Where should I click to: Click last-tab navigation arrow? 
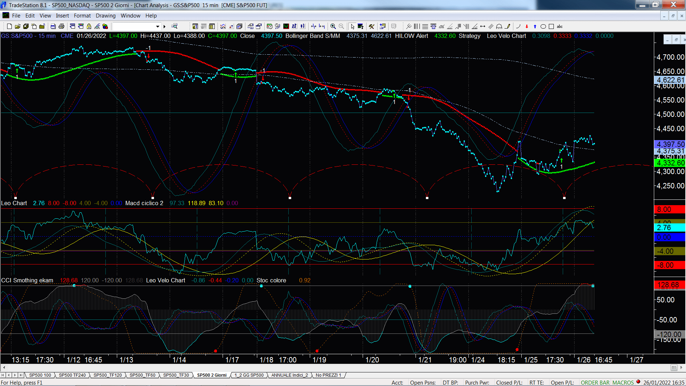pyautogui.click(x=21, y=375)
